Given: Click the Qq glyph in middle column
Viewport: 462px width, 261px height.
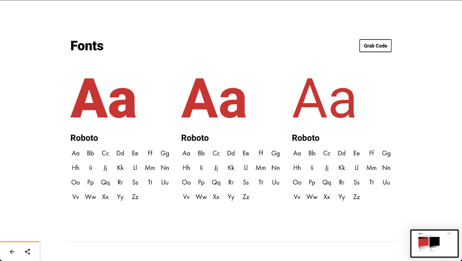Looking at the screenshot, I should tap(216, 183).
